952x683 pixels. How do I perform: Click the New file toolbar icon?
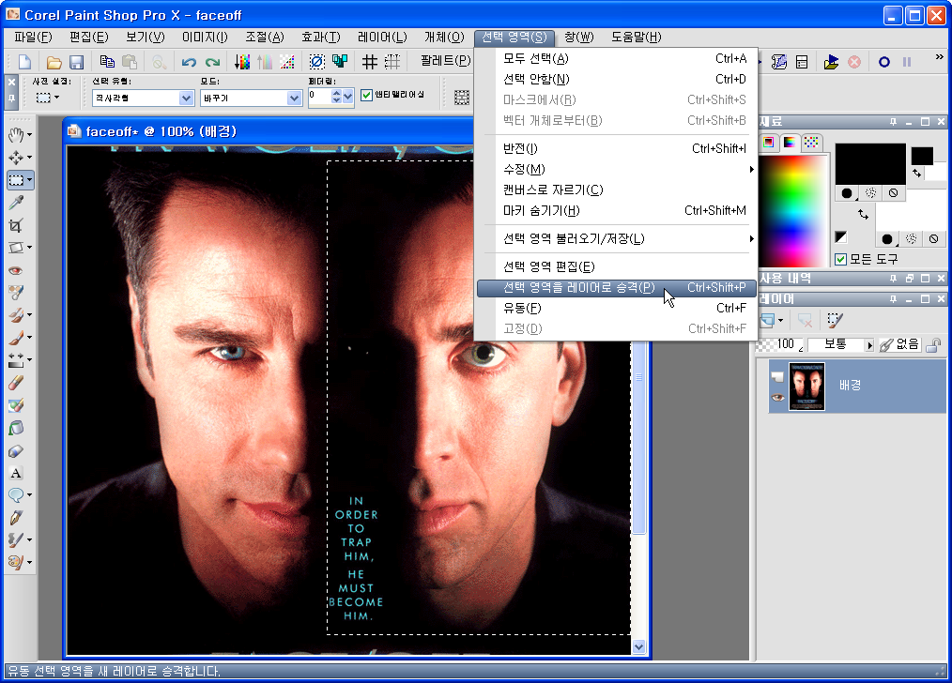(x=25, y=61)
